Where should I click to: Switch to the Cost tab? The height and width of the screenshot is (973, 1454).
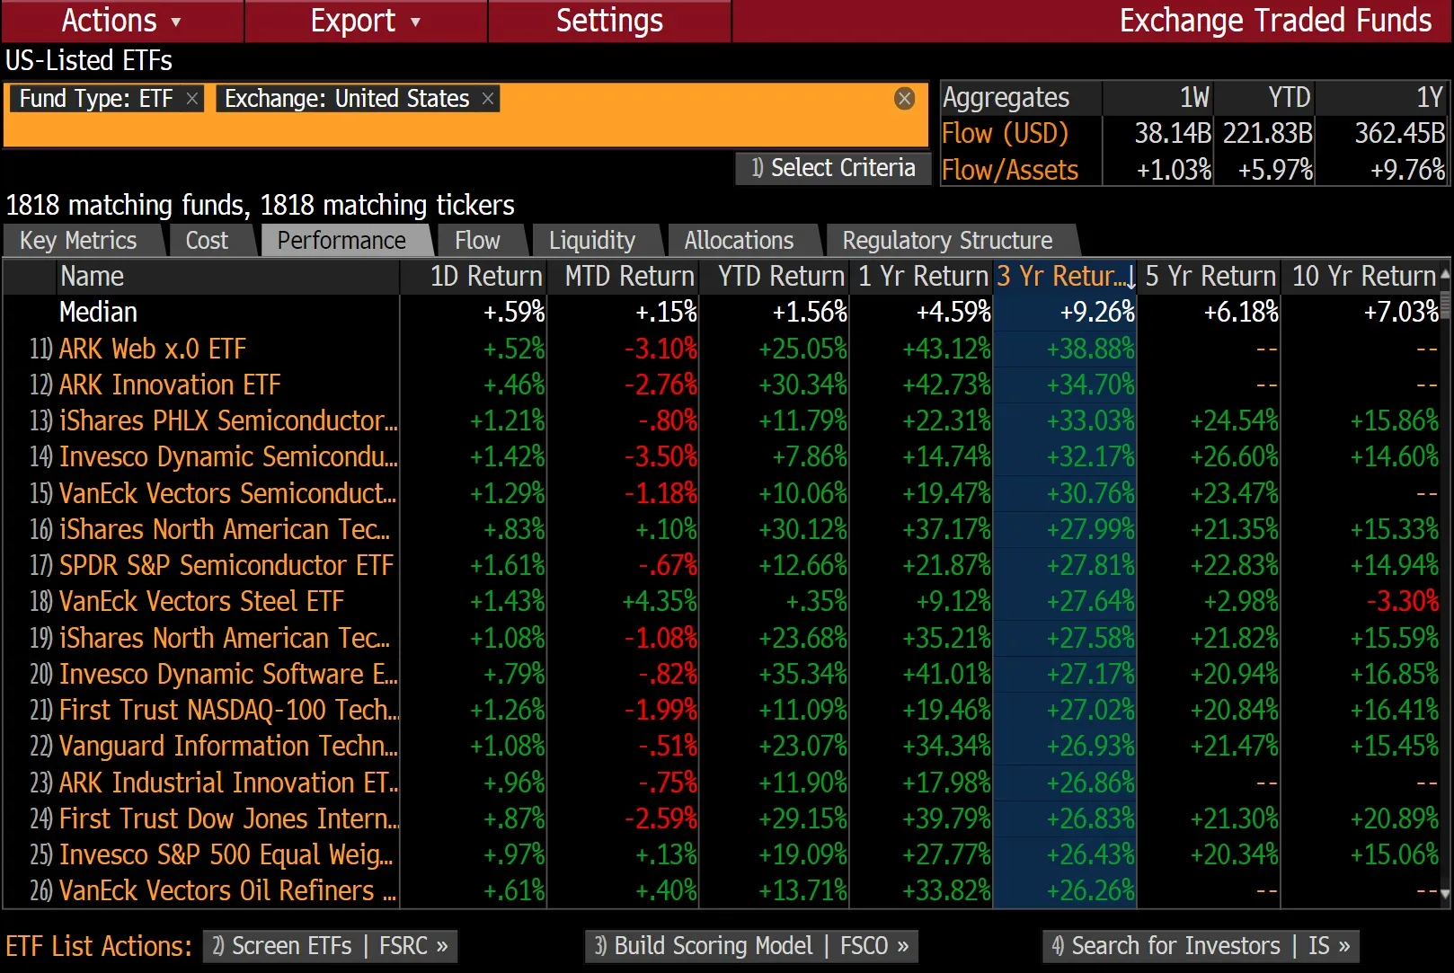pos(208,240)
